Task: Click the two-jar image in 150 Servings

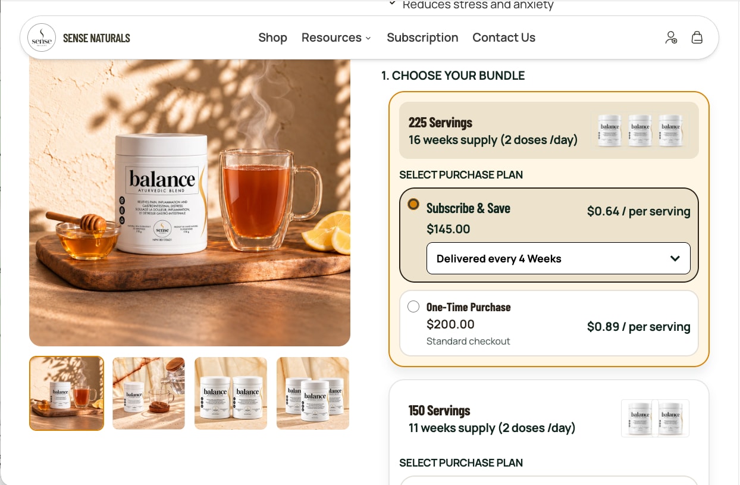Action: [655, 418]
